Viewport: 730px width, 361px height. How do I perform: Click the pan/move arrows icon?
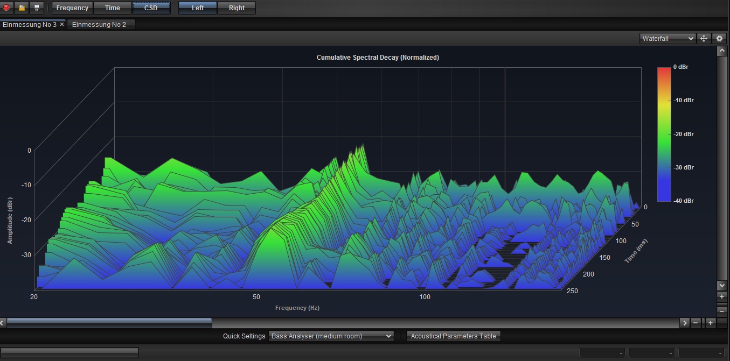coord(704,38)
